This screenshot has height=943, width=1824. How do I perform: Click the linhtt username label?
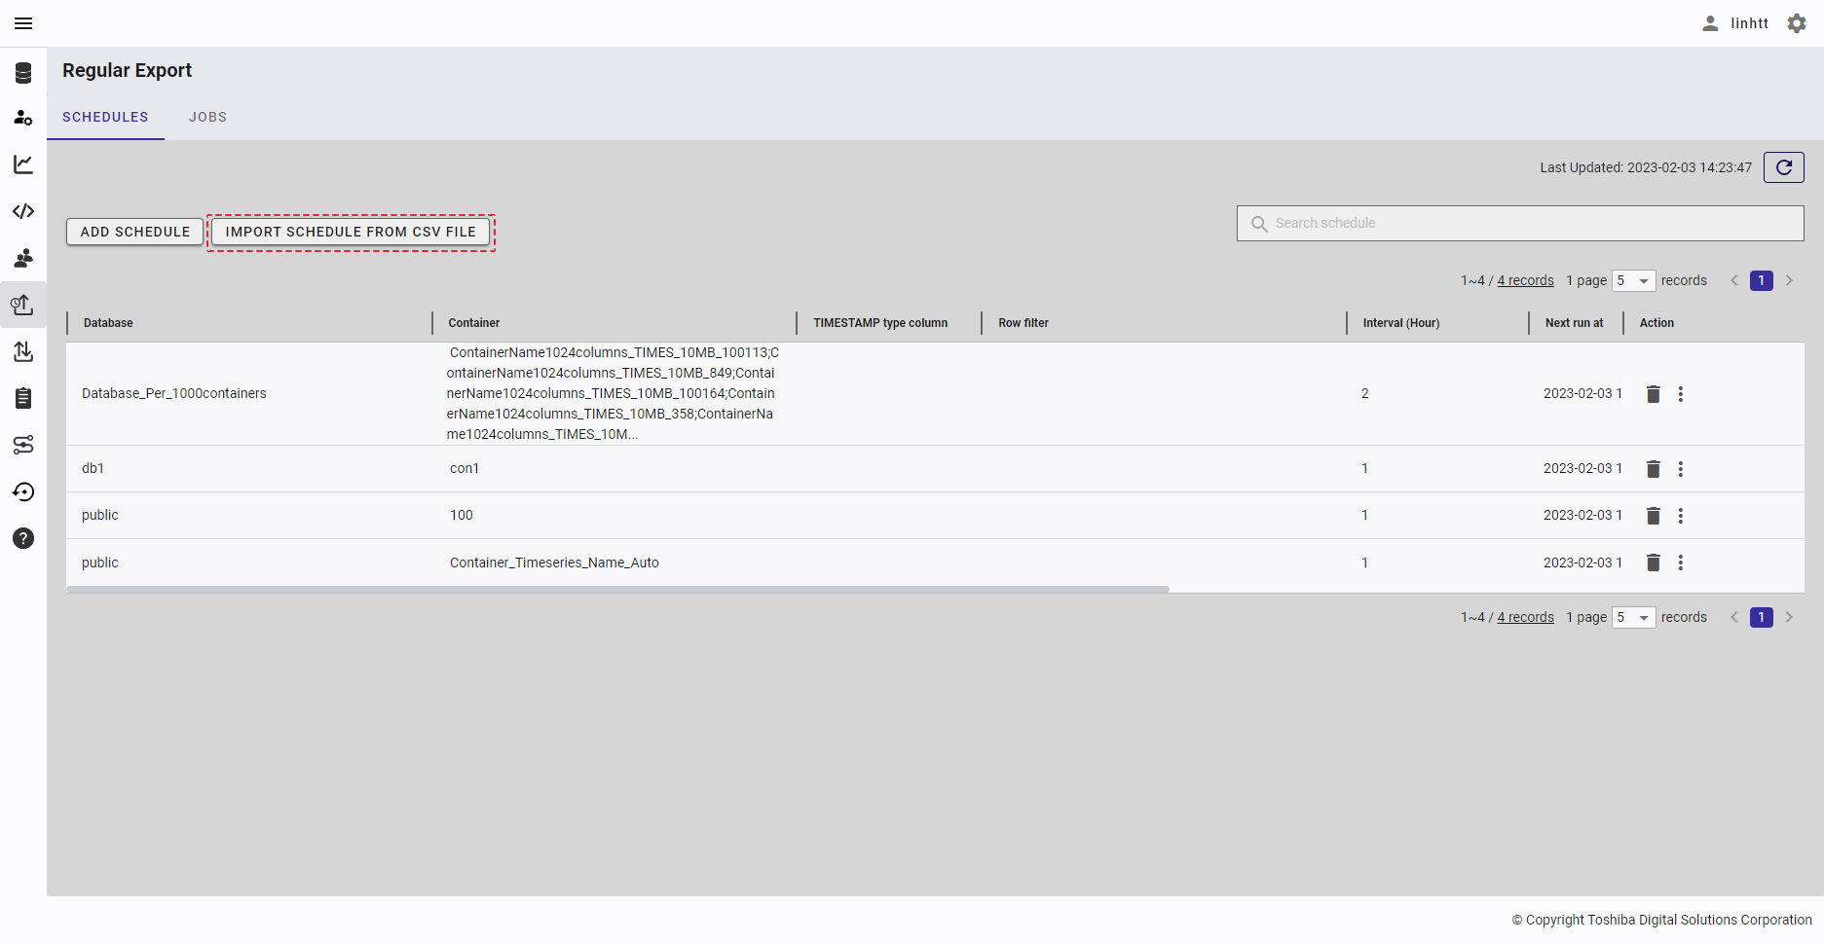point(1749,23)
